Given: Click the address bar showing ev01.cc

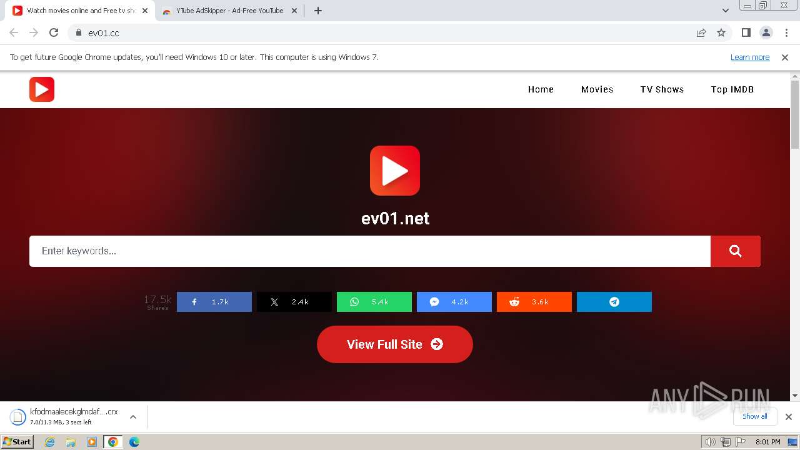Looking at the screenshot, I should 381,32.
